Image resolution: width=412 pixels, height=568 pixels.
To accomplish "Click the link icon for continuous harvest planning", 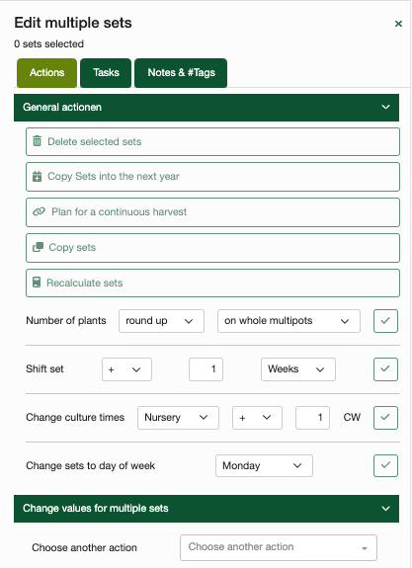I will [x=39, y=211].
